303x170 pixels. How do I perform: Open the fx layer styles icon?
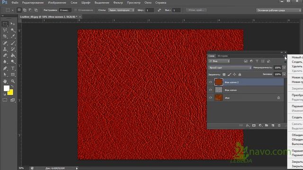pyautogui.click(x=248, y=126)
